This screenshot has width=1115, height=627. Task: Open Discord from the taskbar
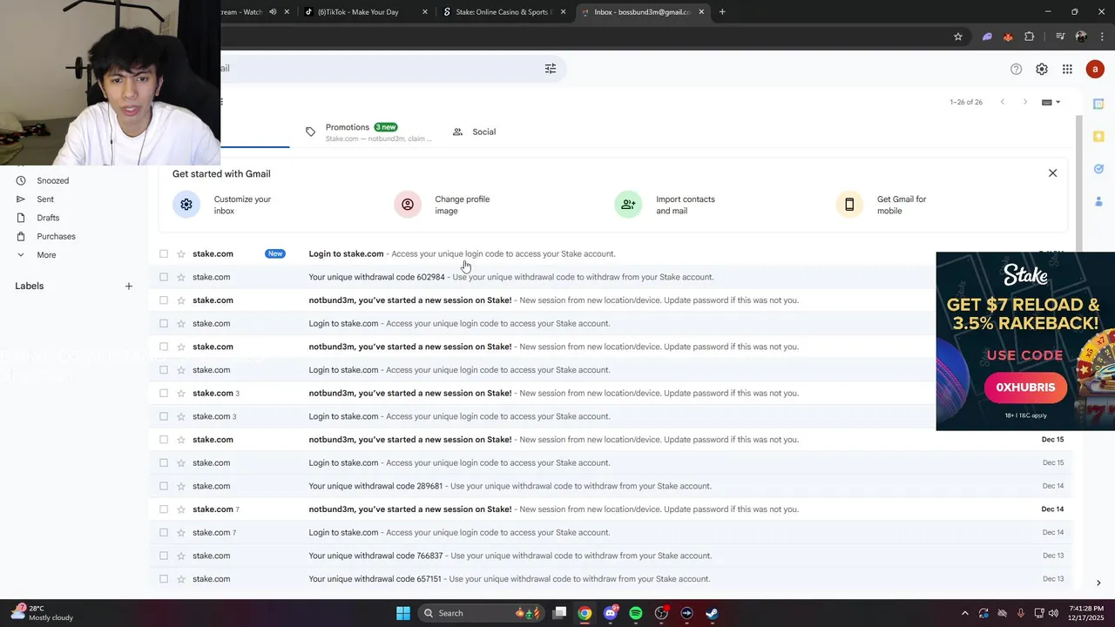coord(611,613)
